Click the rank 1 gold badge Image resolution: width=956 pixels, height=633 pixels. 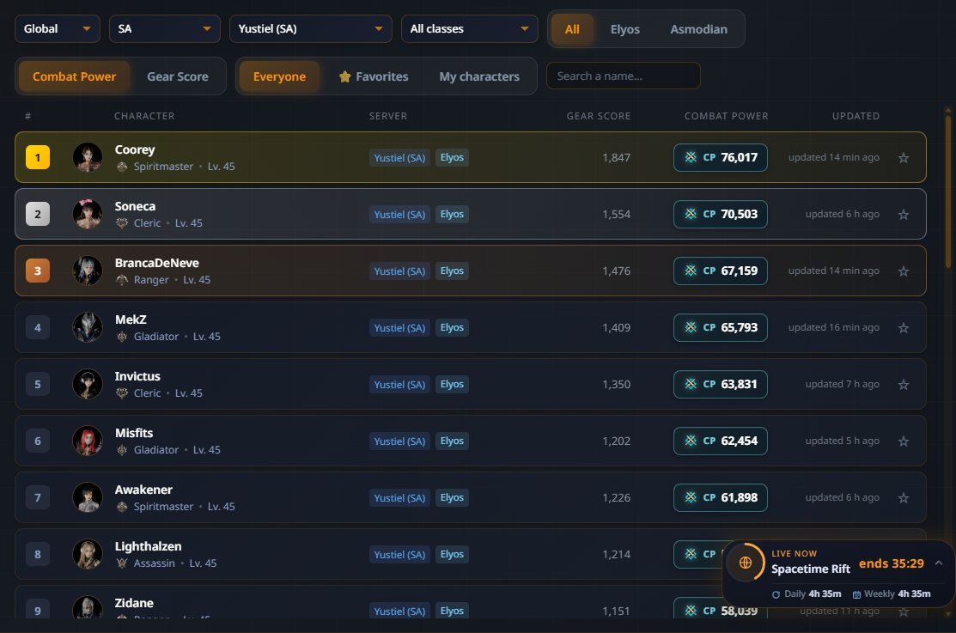point(38,157)
